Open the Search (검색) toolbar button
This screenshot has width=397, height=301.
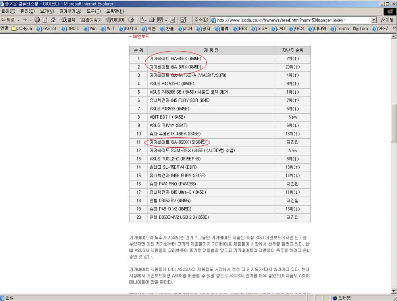pyautogui.click(x=68, y=20)
